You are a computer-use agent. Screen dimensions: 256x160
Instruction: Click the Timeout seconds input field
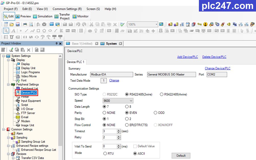click(x=110, y=131)
